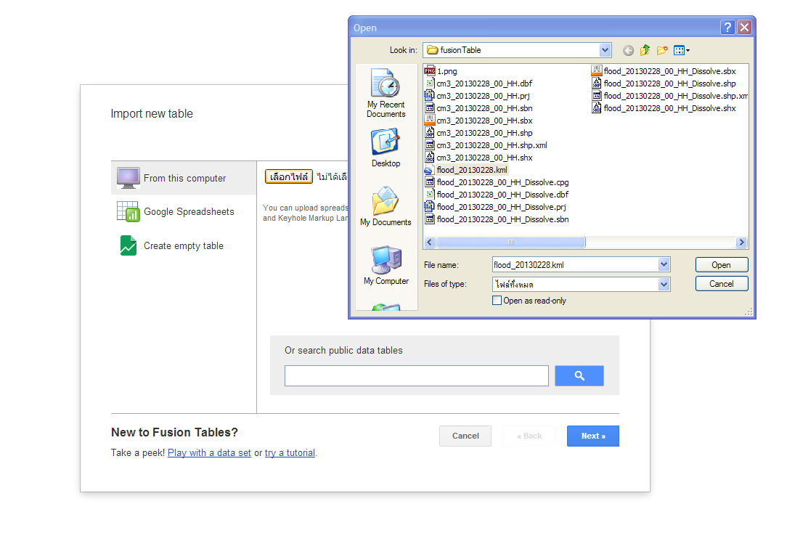
Task: Open My Documents in places bar
Action: (x=386, y=206)
